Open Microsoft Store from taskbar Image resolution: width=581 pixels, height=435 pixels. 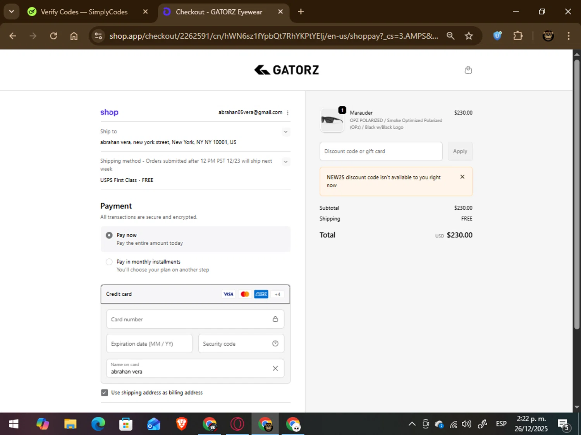(126, 424)
